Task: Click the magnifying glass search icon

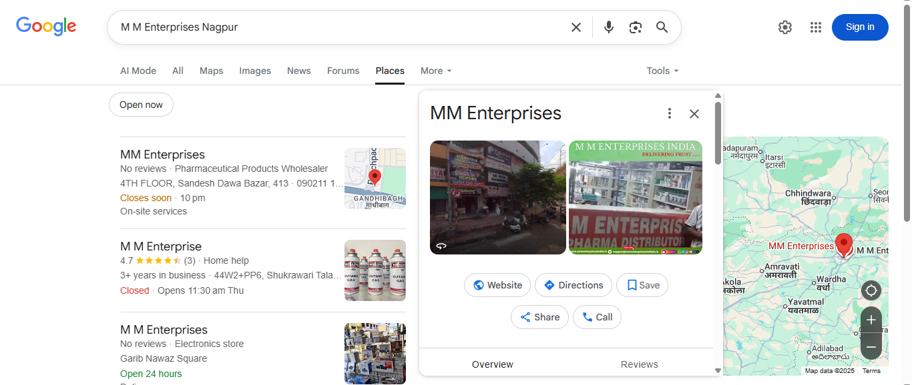Action: pos(662,27)
